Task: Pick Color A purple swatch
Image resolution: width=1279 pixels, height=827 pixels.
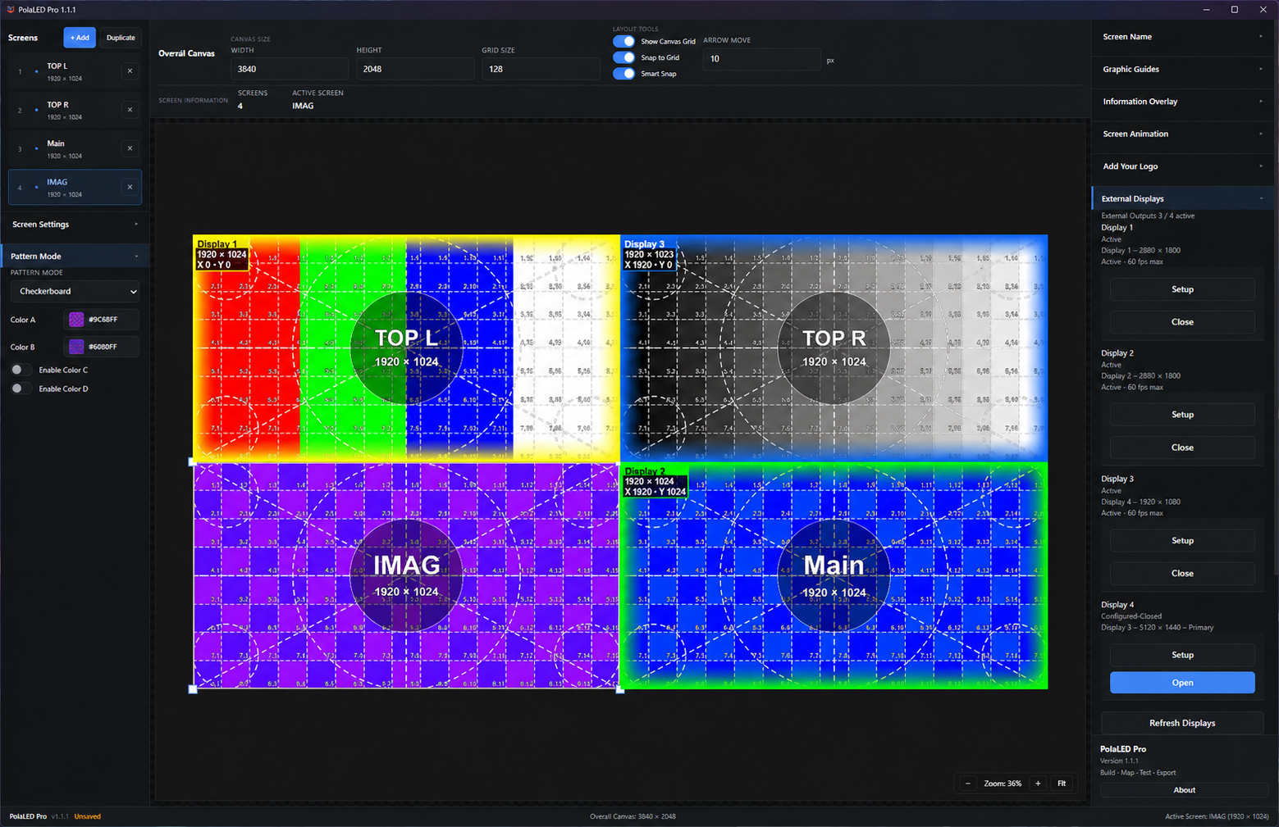Action: [76, 320]
